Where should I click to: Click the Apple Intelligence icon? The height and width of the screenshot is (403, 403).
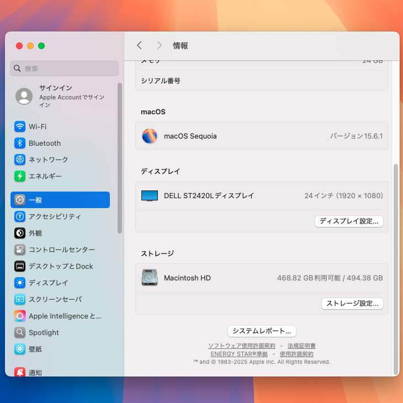coord(20,316)
